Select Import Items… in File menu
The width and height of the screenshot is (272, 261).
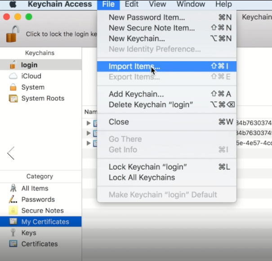167,66
